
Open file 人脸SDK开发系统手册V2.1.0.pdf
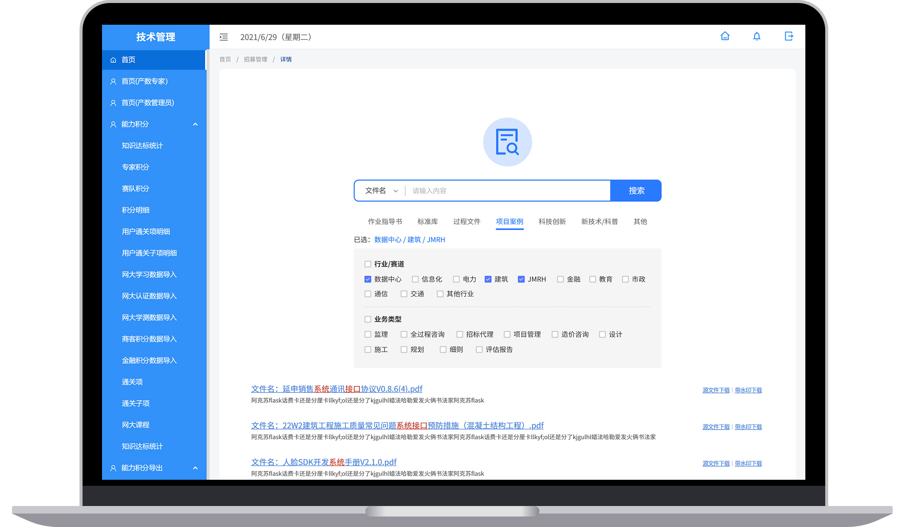pos(324,463)
